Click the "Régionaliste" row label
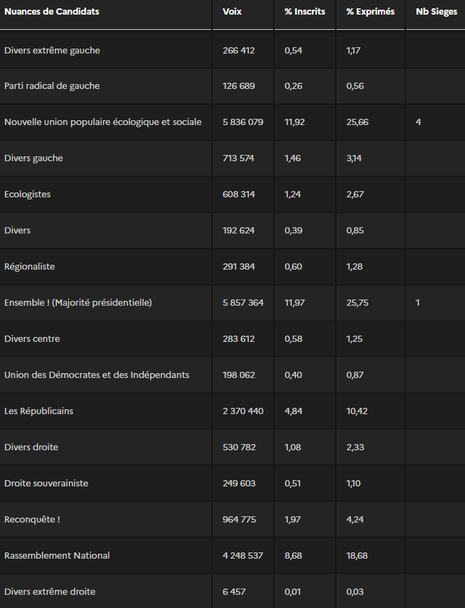This screenshot has width=465, height=608. 29,267
